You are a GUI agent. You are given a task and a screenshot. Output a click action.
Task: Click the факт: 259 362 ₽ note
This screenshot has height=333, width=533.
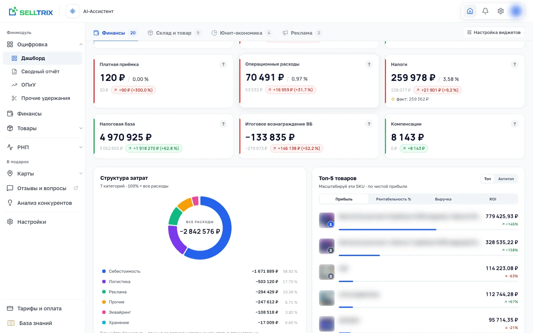click(x=410, y=99)
